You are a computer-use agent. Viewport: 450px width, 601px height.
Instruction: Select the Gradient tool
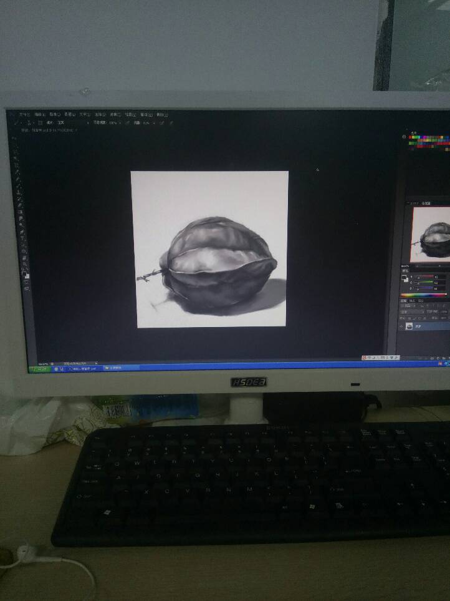pos(20,212)
